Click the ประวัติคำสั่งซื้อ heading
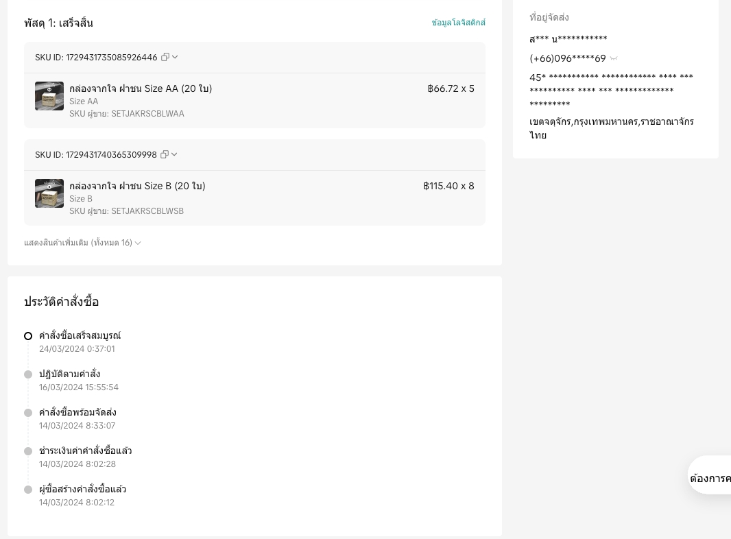 [62, 302]
